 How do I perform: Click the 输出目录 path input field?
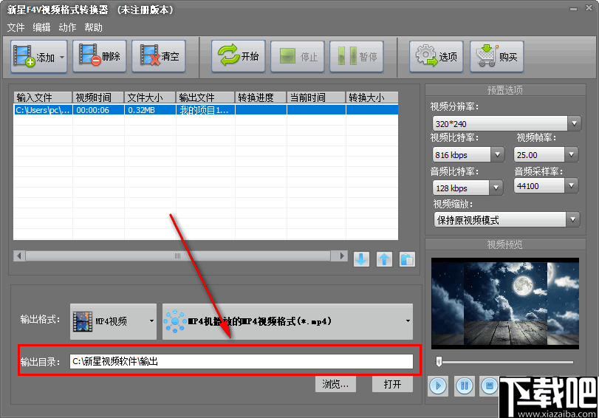[242, 361]
